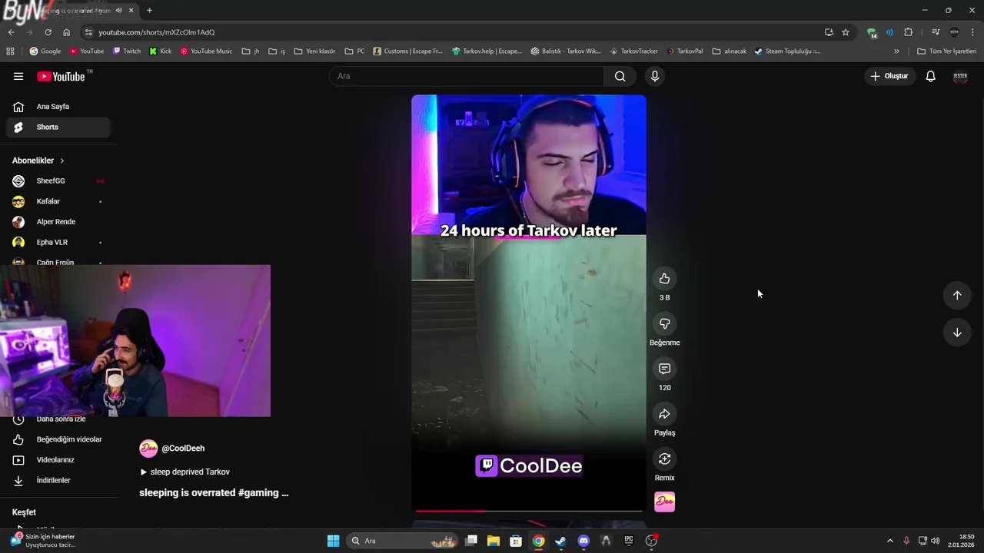The image size is (984, 553).
Task: Show hidden system tray icons
Action: 890,541
